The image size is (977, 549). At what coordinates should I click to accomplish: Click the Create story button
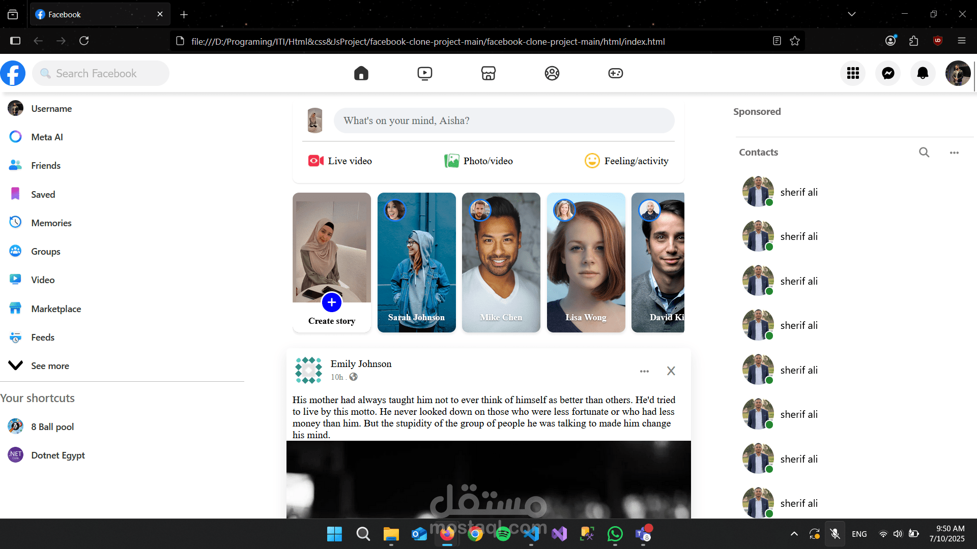click(331, 302)
